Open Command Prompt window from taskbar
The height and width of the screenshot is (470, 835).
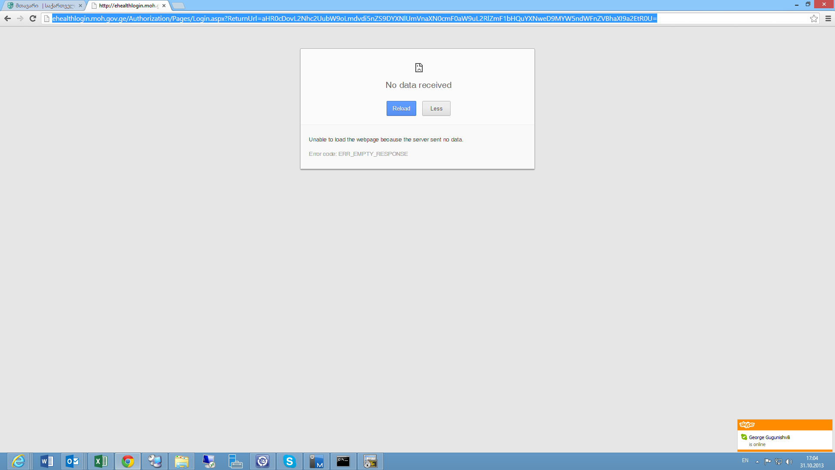(x=343, y=461)
